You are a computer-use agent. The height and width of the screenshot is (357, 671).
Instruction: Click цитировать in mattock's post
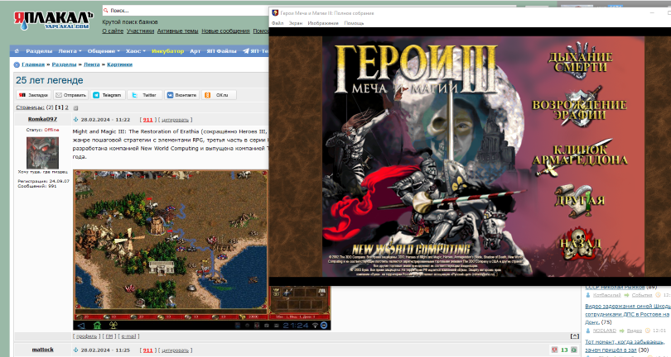point(175,350)
